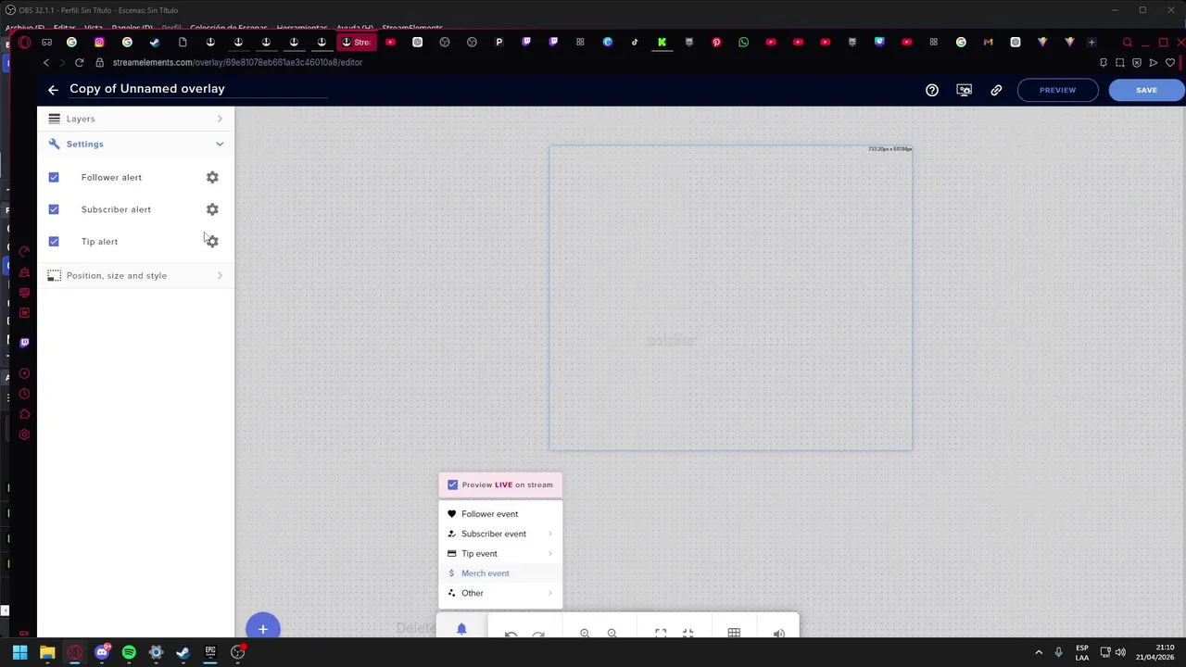Click the redo arrow in bottom toolbar

537,634
